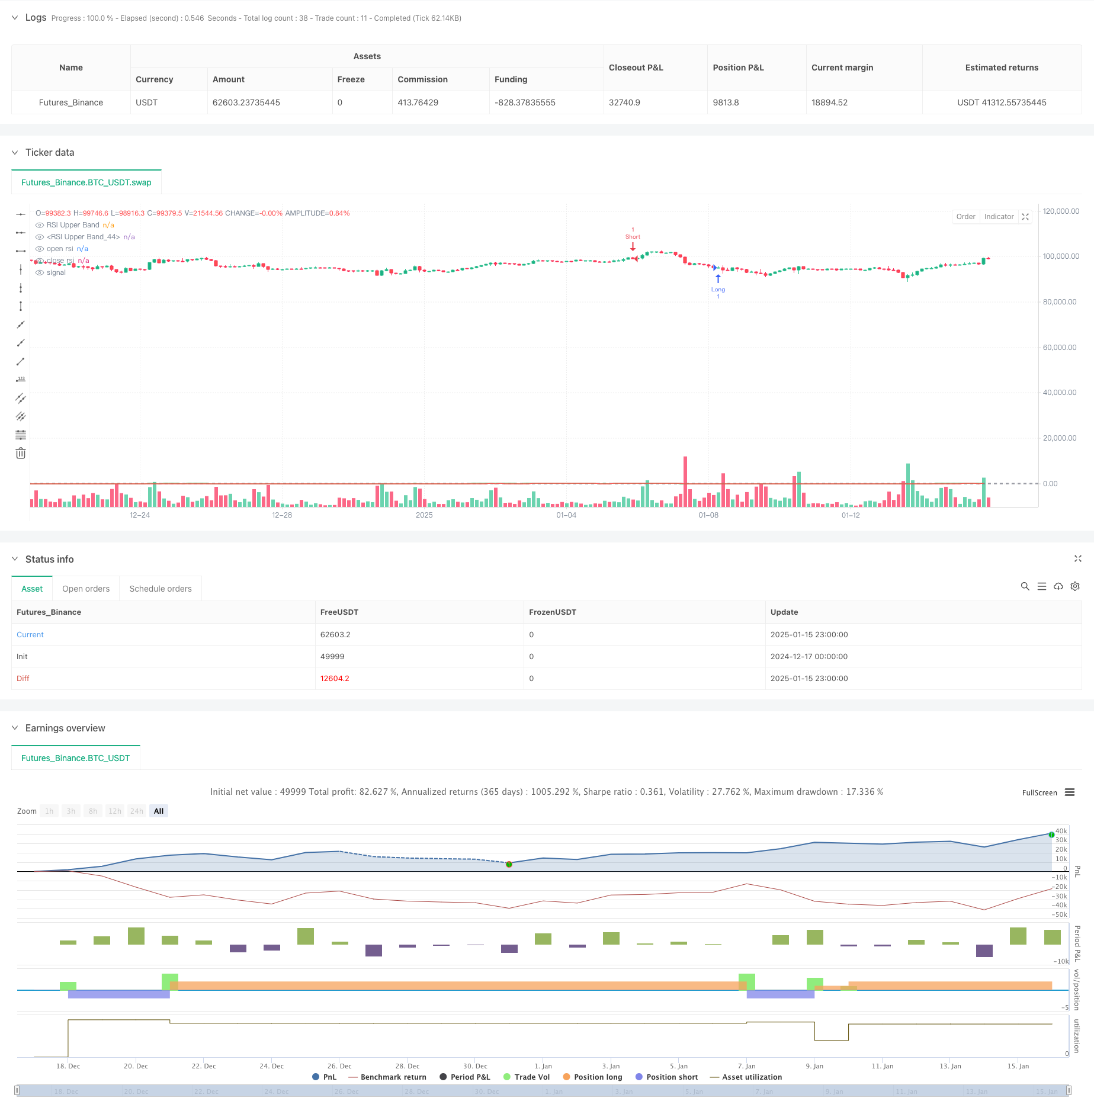1094x1114 pixels.
Task: Click the green endpoint marker on PnL curve
Action: click(1051, 834)
